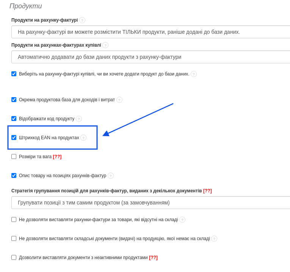Click help icon beside 'Продукти на рахунках-фактурах купівлі'
The height and width of the screenshot is (272, 290).
point(105,45)
